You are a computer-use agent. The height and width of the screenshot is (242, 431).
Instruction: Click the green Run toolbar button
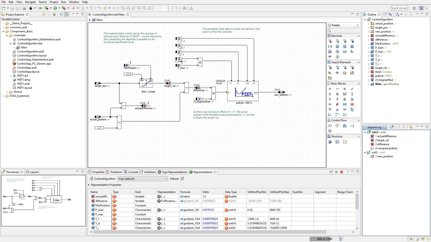55,8
